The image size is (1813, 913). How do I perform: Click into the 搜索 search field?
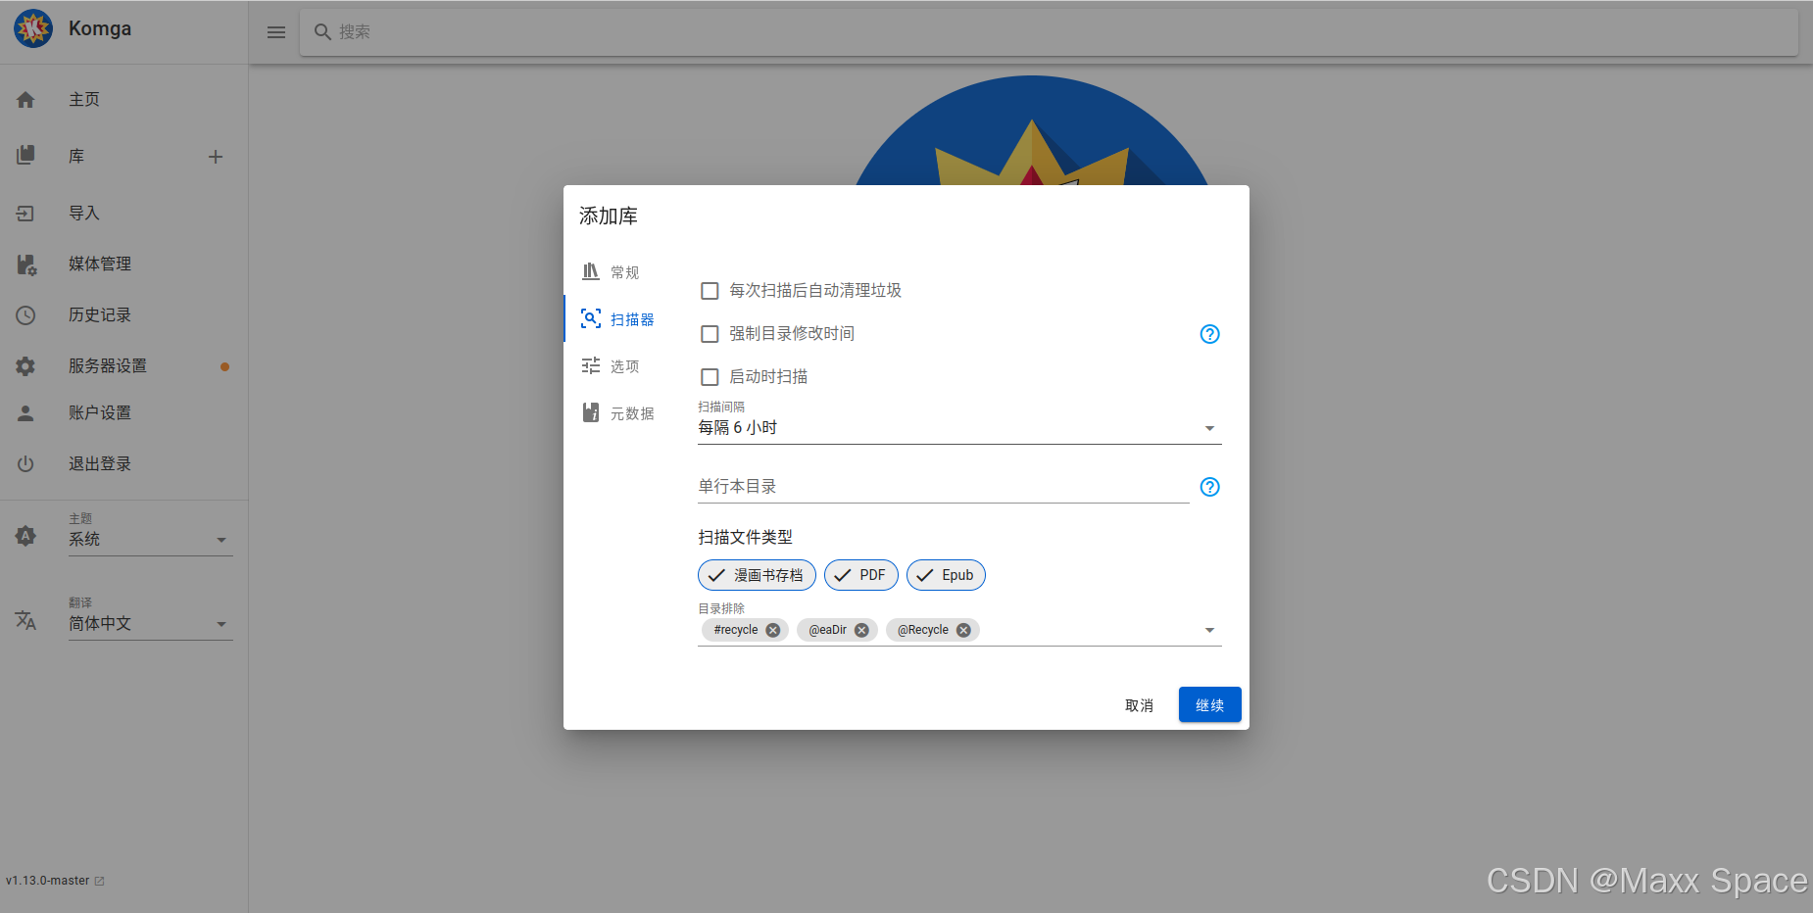click(1049, 32)
